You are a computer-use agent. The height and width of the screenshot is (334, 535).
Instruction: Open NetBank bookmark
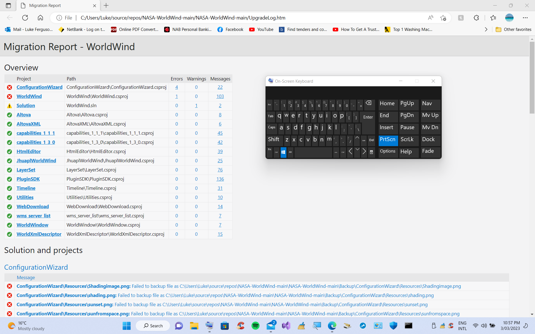82,30
